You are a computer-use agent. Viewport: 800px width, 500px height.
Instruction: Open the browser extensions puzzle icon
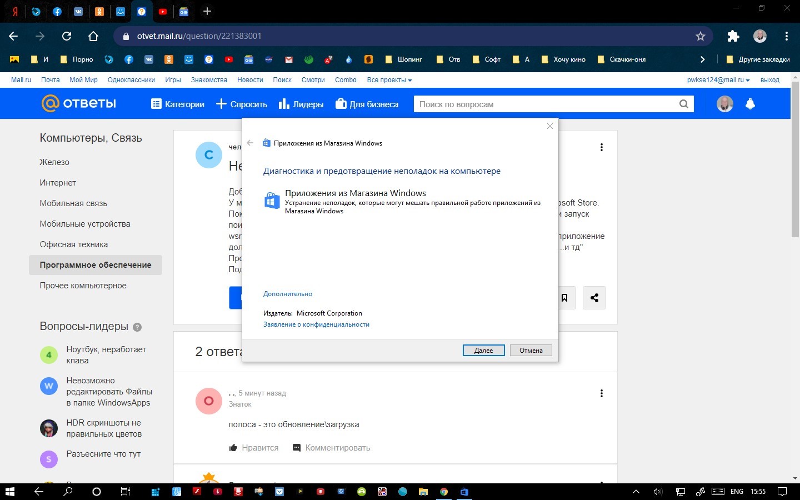click(733, 36)
